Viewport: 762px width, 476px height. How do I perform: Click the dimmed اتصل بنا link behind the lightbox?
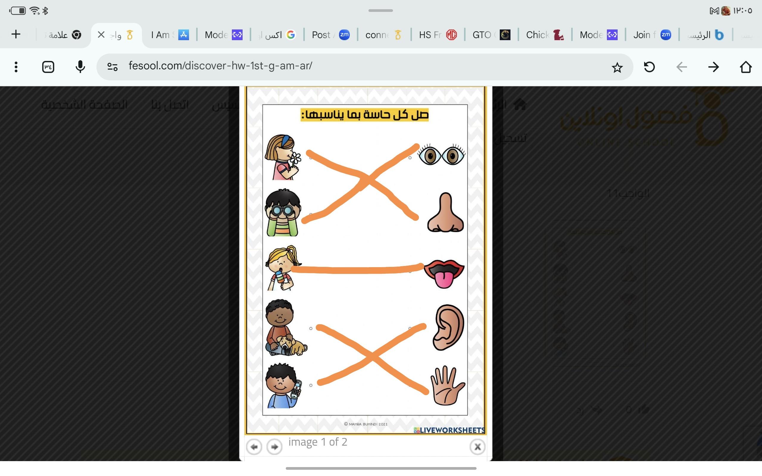(x=170, y=104)
